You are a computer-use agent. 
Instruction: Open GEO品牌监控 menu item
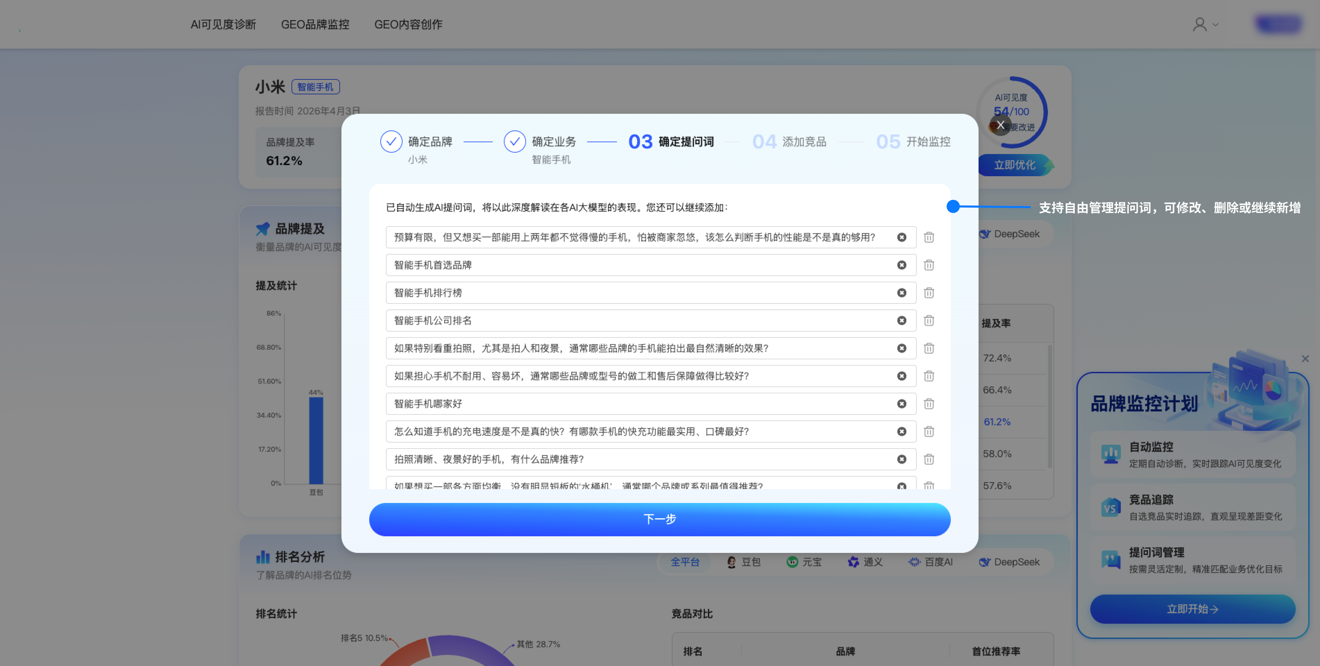315,24
